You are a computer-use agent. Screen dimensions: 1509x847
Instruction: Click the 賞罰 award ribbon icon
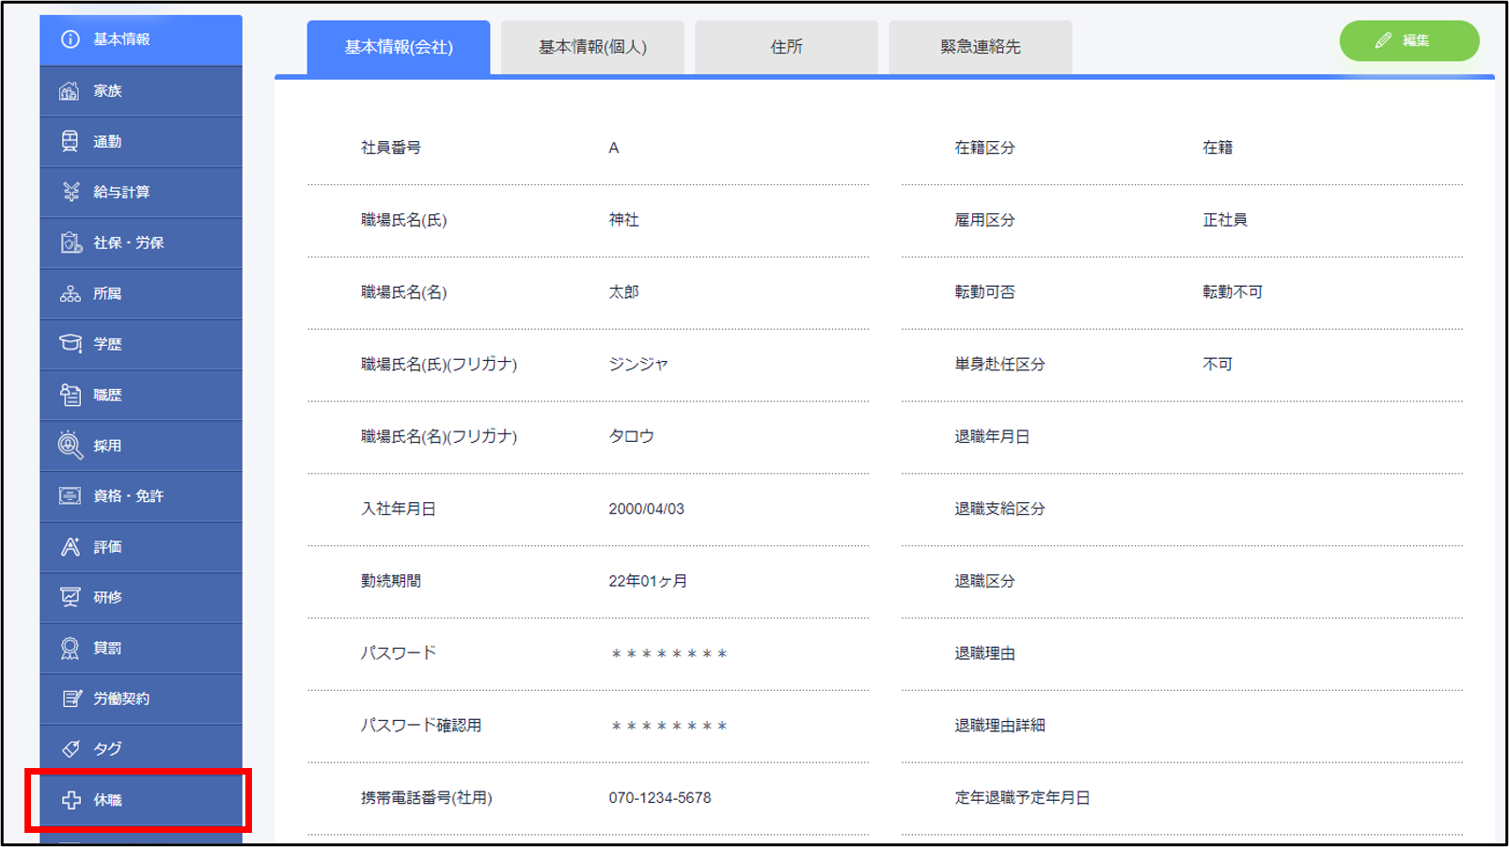[x=71, y=648]
